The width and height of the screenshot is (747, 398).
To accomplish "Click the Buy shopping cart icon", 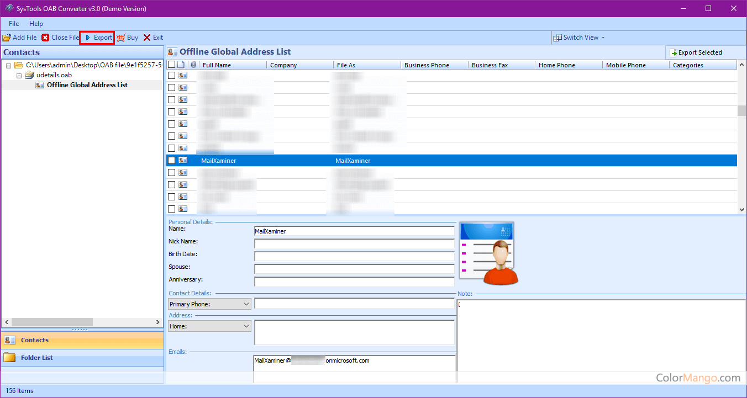I will [x=120, y=38].
